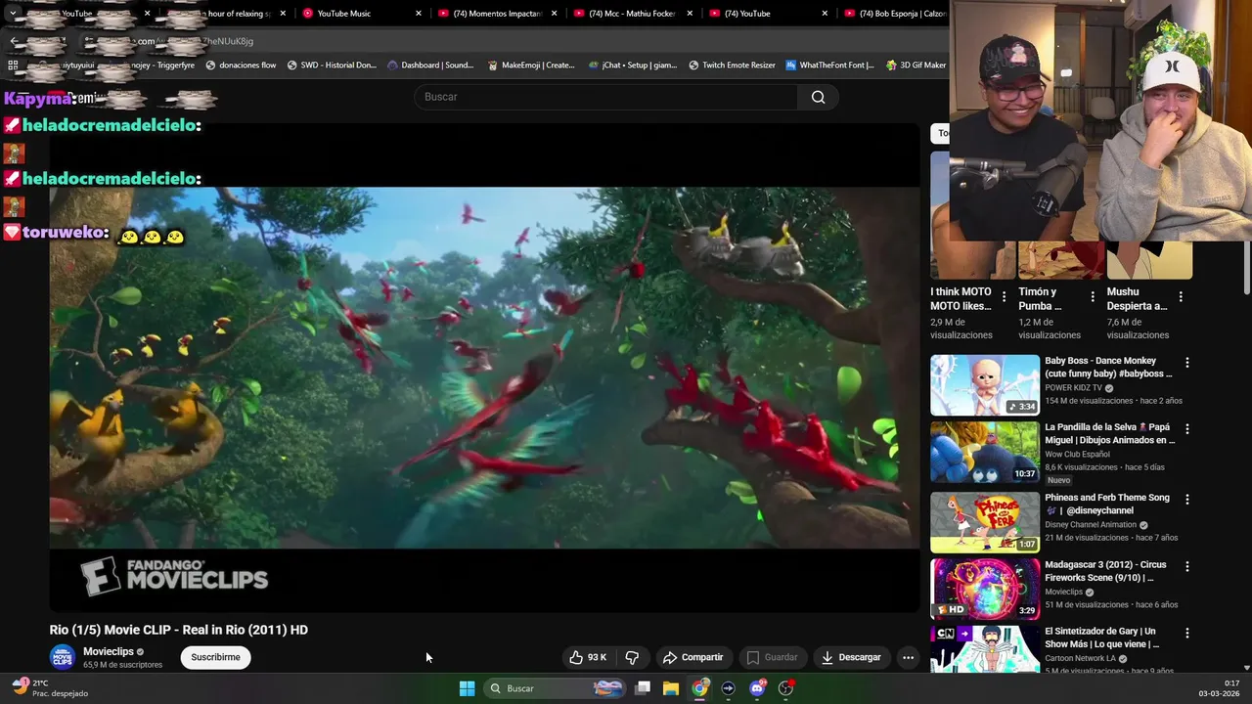Screen dimensions: 1252x704
Task: Open options for Phineas and Ferb Theme Song
Action: [x=1187, y=500]
